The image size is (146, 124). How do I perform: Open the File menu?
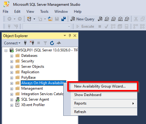[5, 12]
